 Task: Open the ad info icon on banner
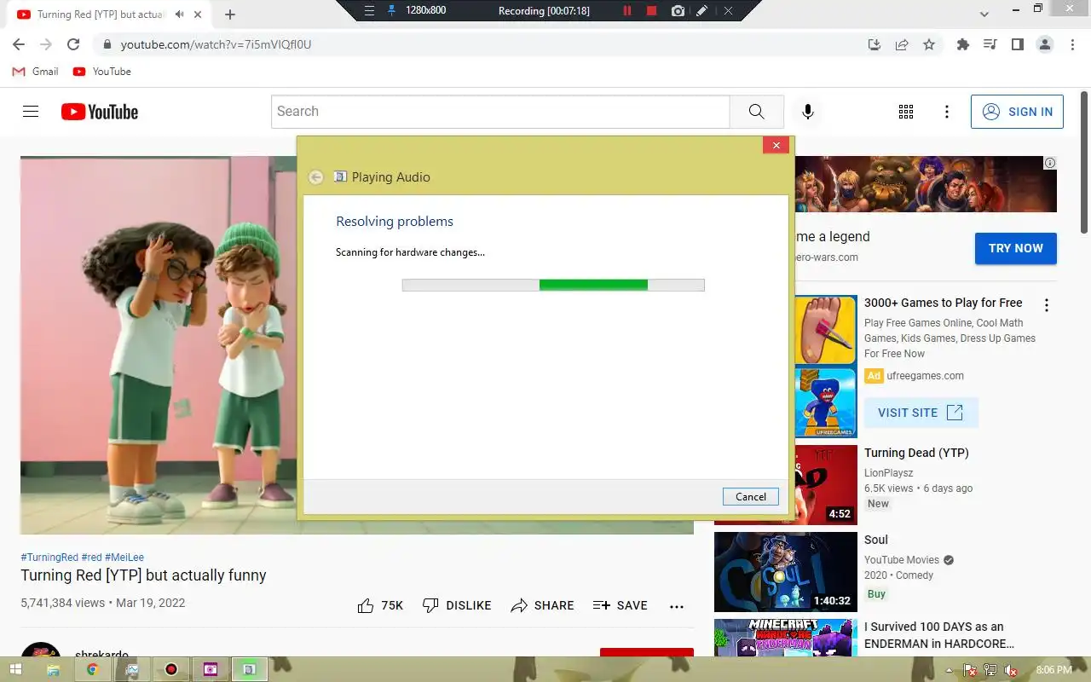[x=1050, y=163]
